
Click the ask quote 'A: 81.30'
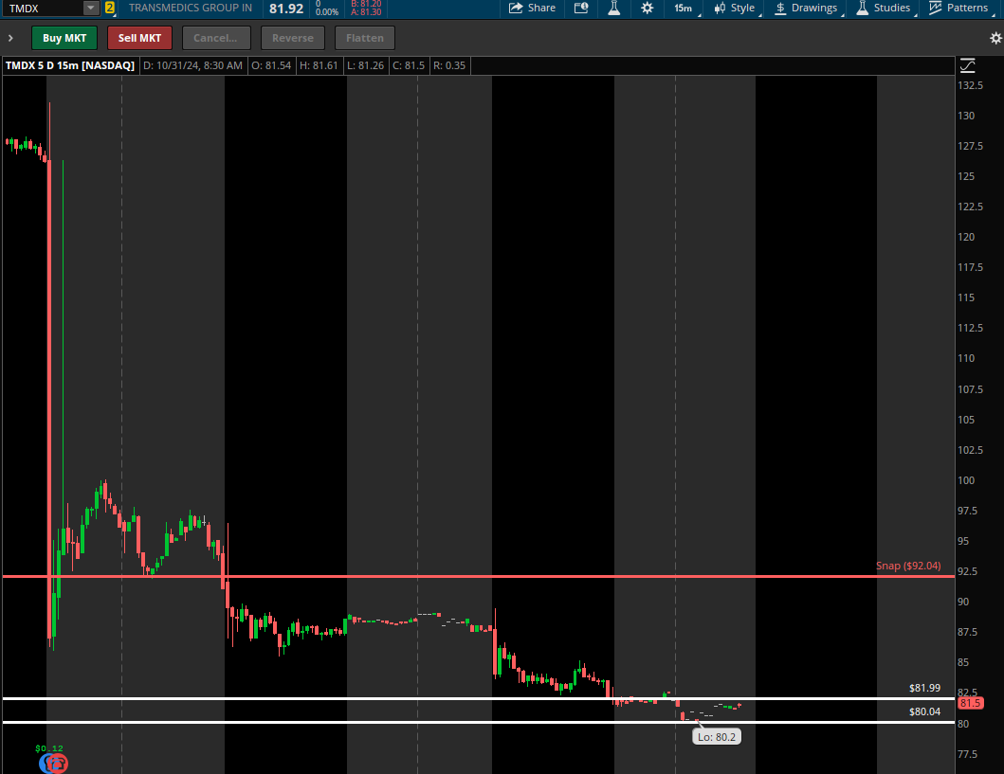click(x=366, y=11)
